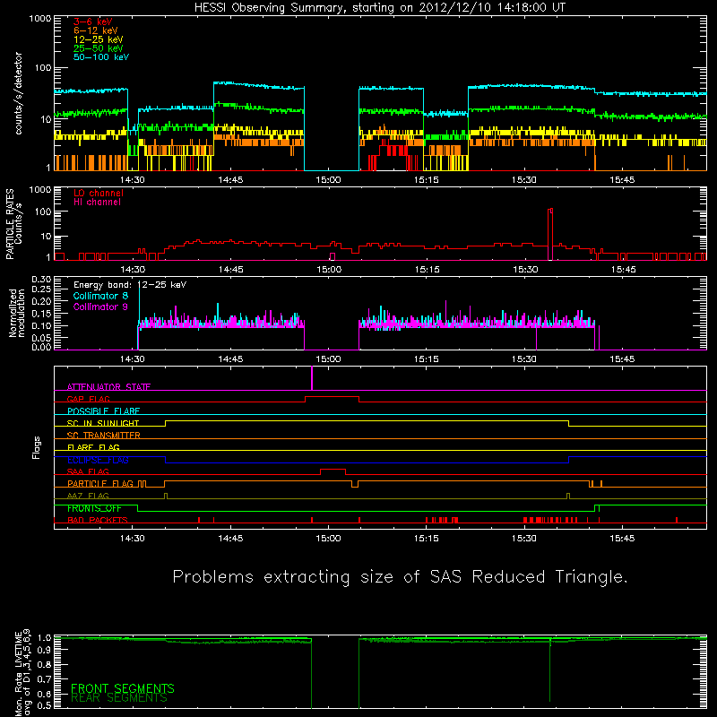Click the 14:30 tick label under top plot
This screenshot has width=717, height=717.
133,180
